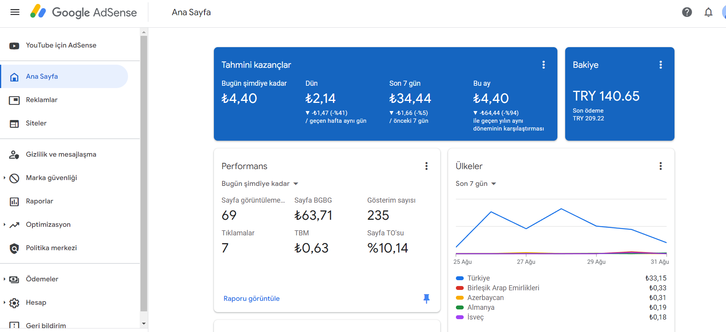
Task: Click the blue Türkiye legend swatch
Action: [x=460, y=278]
